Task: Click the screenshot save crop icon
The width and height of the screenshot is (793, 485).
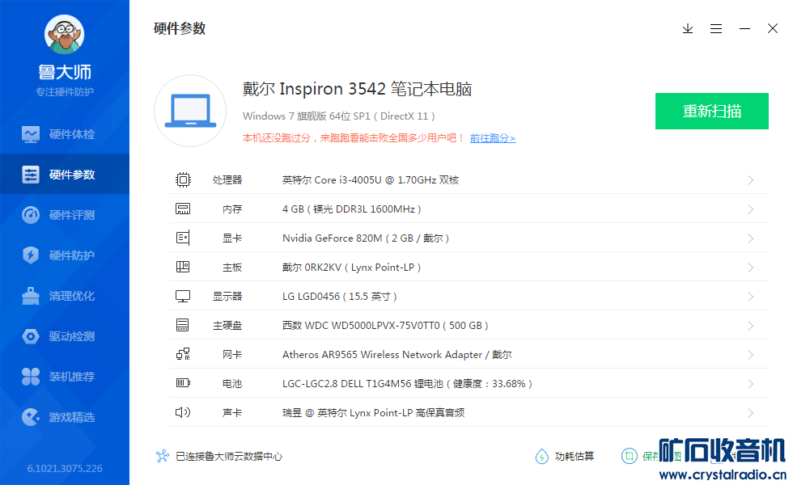Action: click(x=629, y=456)
